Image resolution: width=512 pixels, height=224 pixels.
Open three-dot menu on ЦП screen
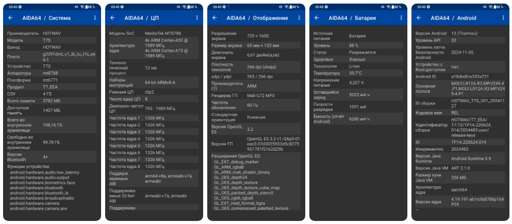coord(197,18)
